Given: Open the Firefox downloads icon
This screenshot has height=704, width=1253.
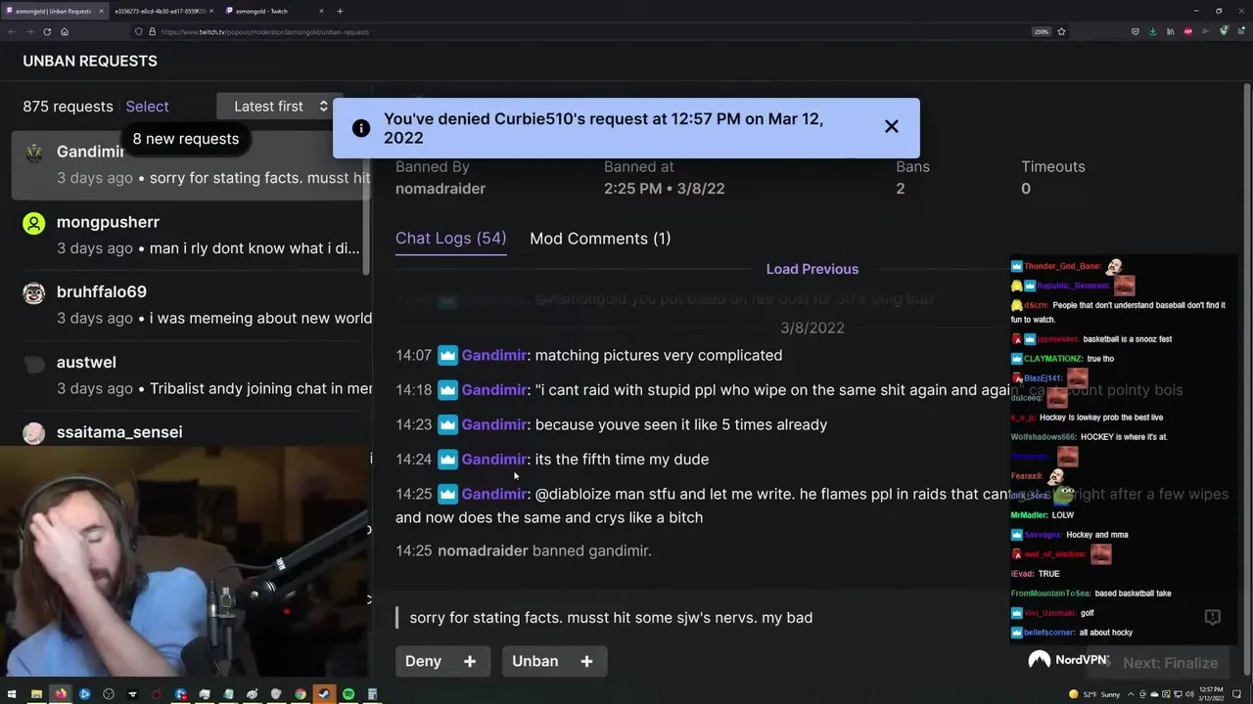Looking at the screenshot, I should (x=1152, y=31).
